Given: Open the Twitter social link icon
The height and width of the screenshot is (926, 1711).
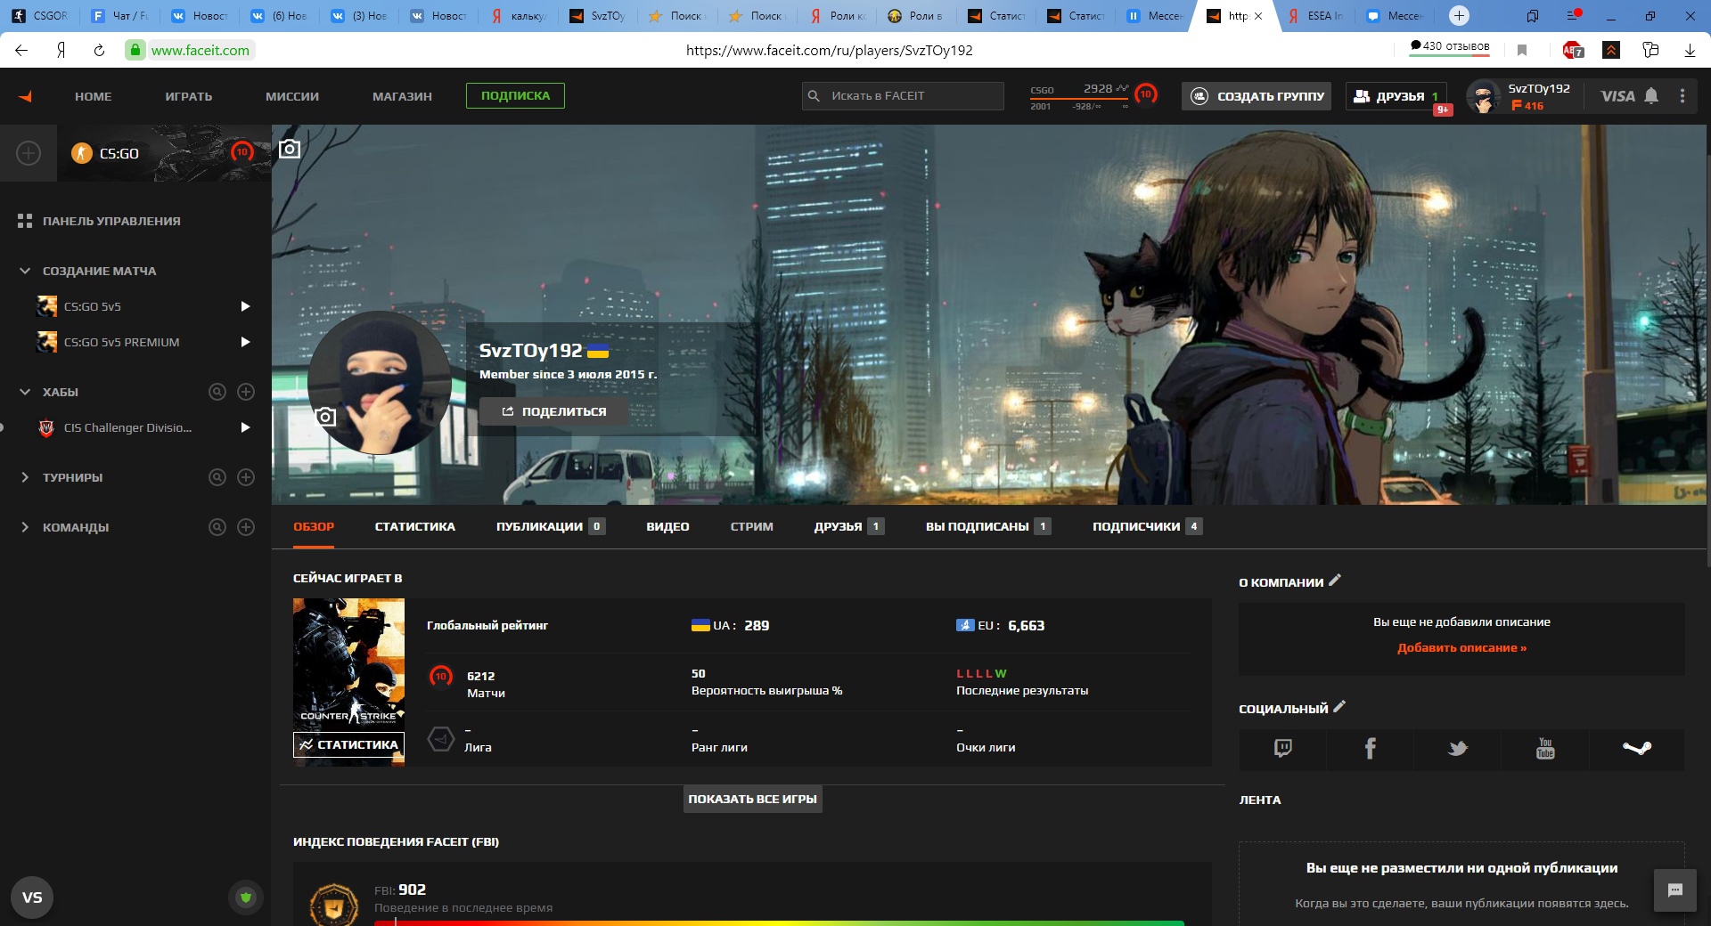Looking at the screenshot, I should (x=1458, y=748).
